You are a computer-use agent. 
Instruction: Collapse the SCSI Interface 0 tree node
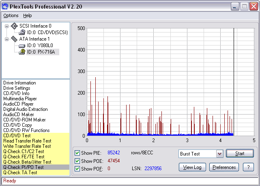[6, 26]
